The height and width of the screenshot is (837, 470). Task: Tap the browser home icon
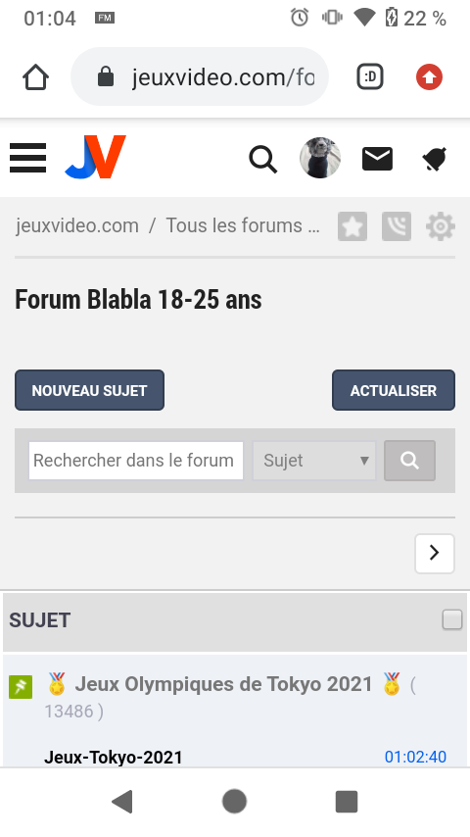pos(36,77)
